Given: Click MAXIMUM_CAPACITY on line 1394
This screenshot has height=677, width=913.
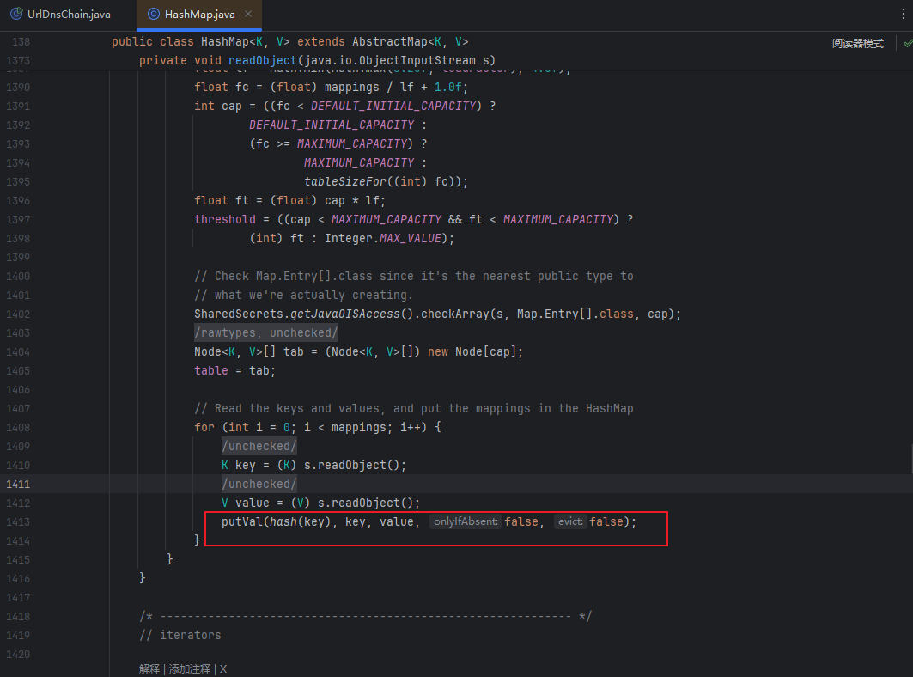Looking at the screenshot, I should [x=359, y=163].
